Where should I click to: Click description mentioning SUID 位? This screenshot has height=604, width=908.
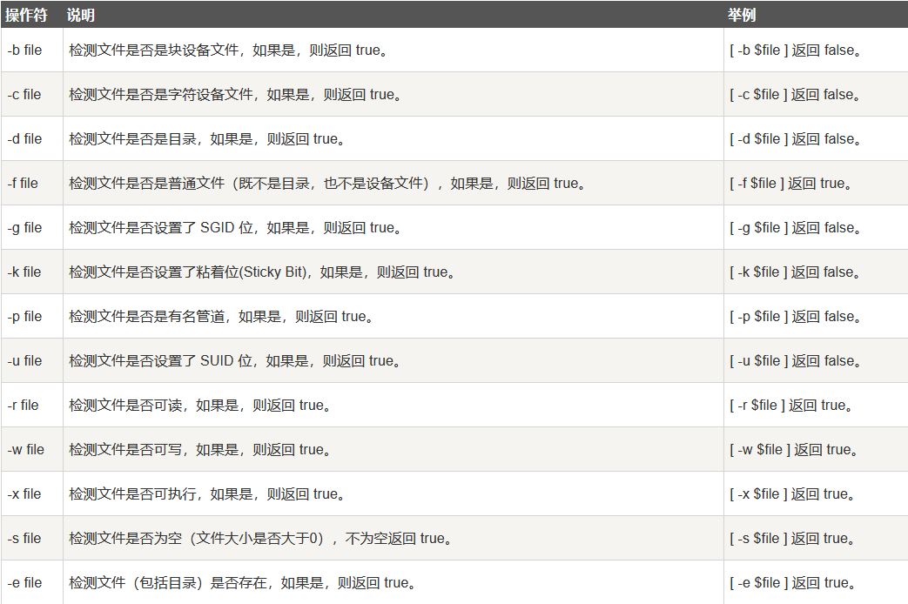coord(234,361)
